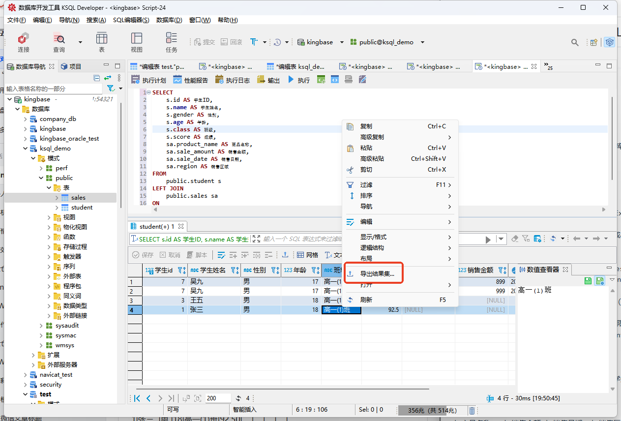Click the 表 (Table) toolbar icon
621x421 pixels.
click(102, 42)
